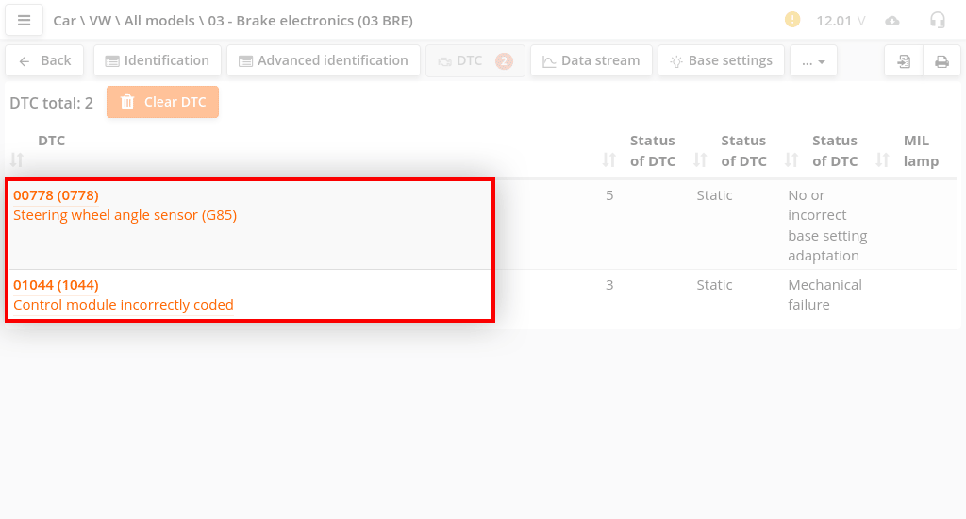This screenshot has width=966, height=519.
Task: Sort by the MIL lamp column
Action: pos(883,160)
